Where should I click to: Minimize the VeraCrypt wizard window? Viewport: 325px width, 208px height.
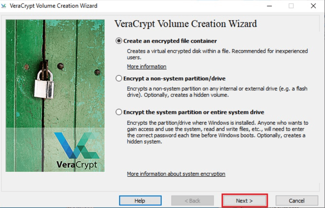[x=269, y=6]
